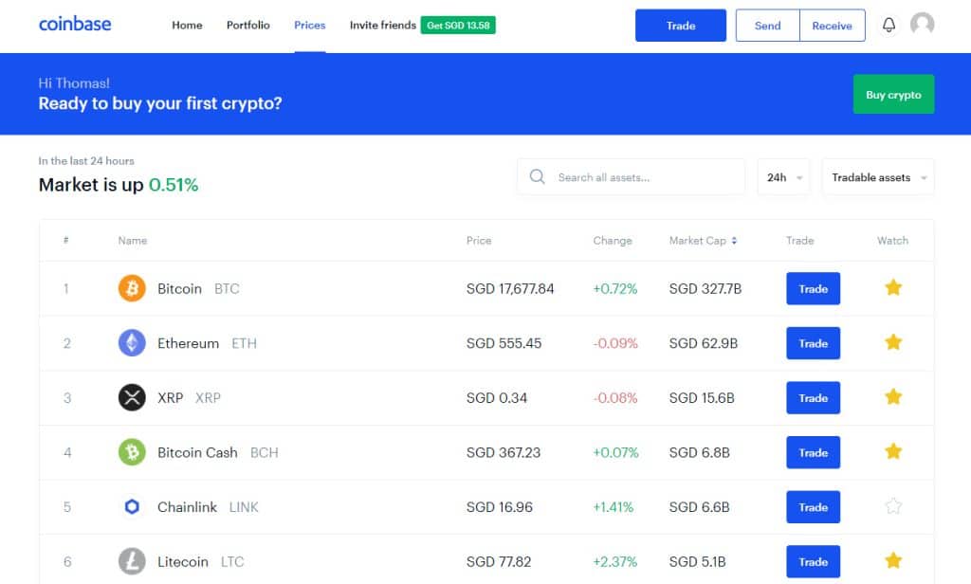Click price SGD 17,677.84
Screen dimensions: 971x584
510,288
